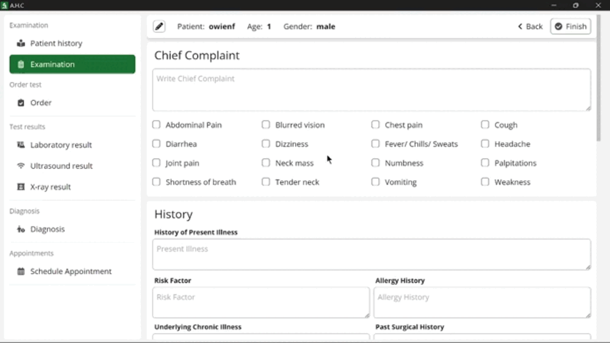The width and height of the screenshot is (610, 343).
Task: Click the Back button
Action: tap(530, 26)
